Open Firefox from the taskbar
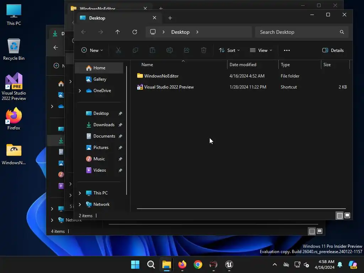The image size is (364, 273). pyautogui.click(x=182, y=264)
